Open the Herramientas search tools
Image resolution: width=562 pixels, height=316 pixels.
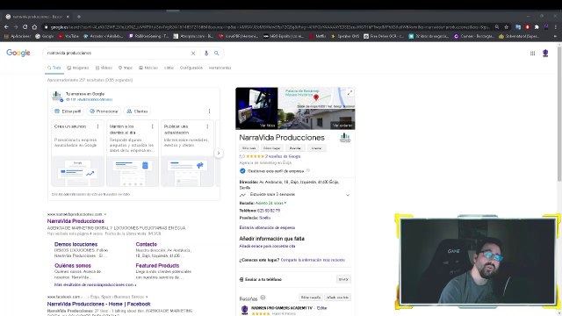[x=220, y=68]
